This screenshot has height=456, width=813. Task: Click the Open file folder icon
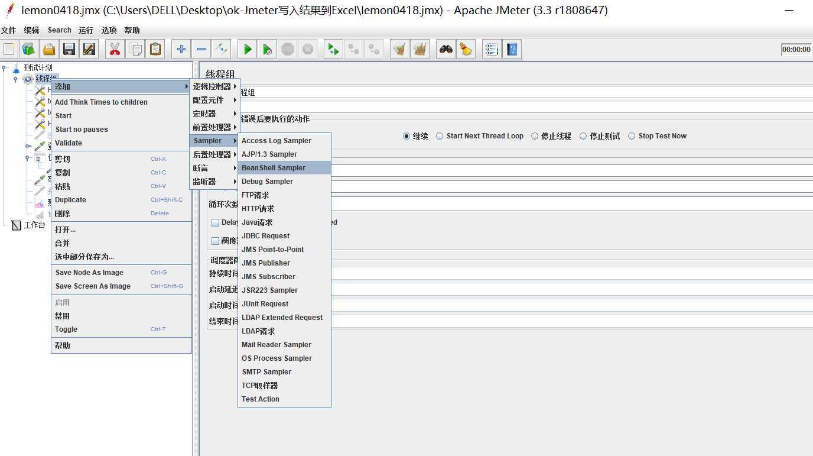coord(49,49)
